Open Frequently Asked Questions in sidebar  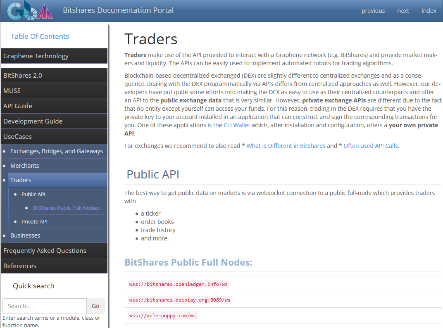[54, 251]
